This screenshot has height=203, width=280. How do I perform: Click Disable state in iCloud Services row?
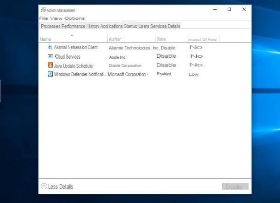tap(166, 56)
